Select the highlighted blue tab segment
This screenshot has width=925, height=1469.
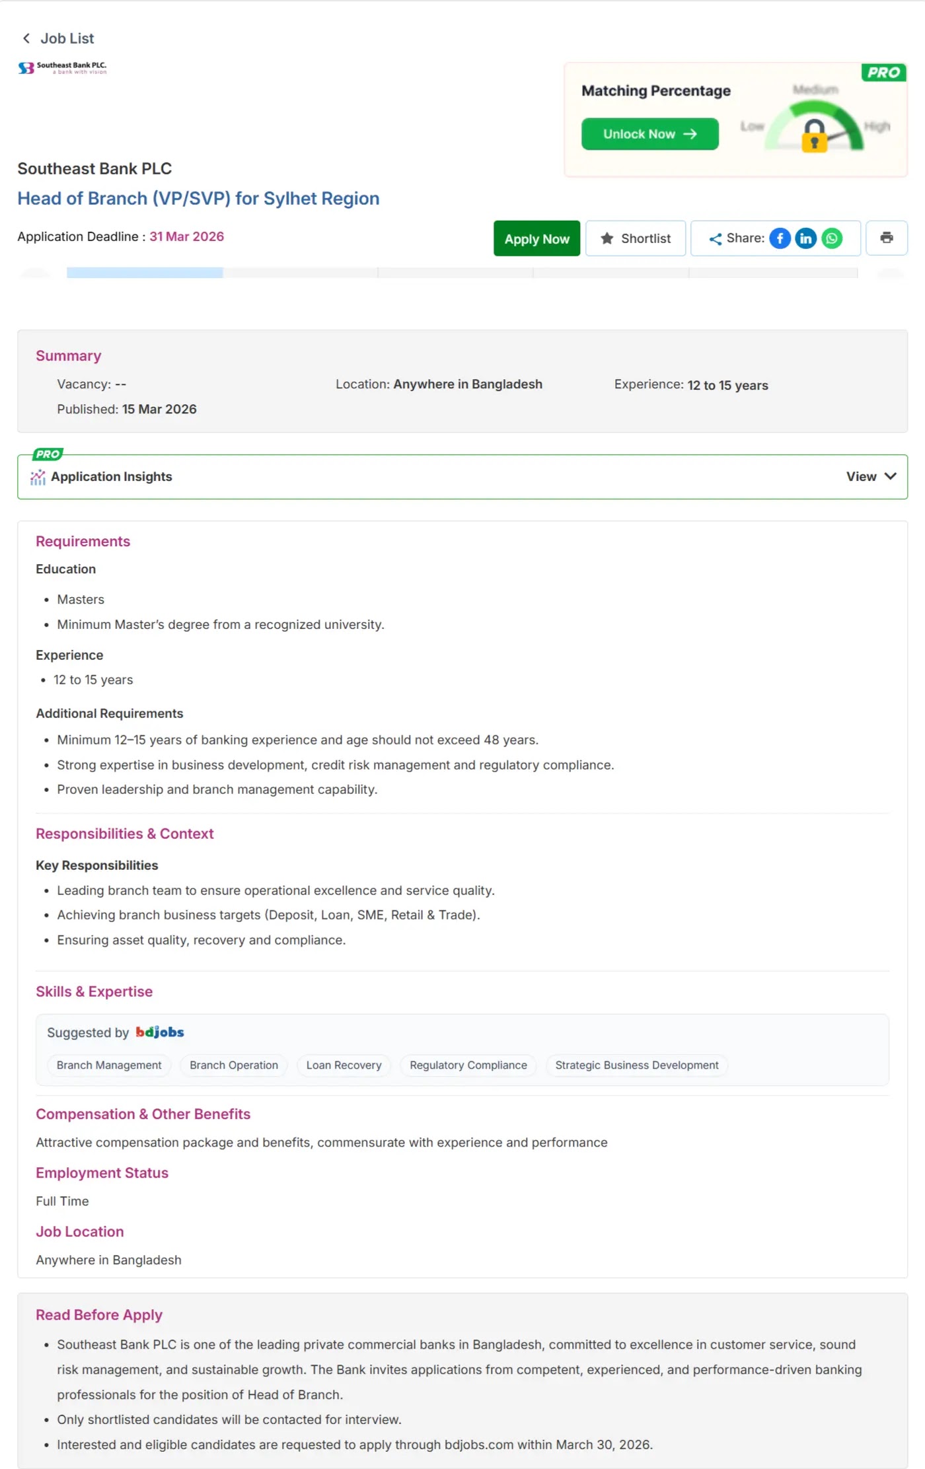145,273
